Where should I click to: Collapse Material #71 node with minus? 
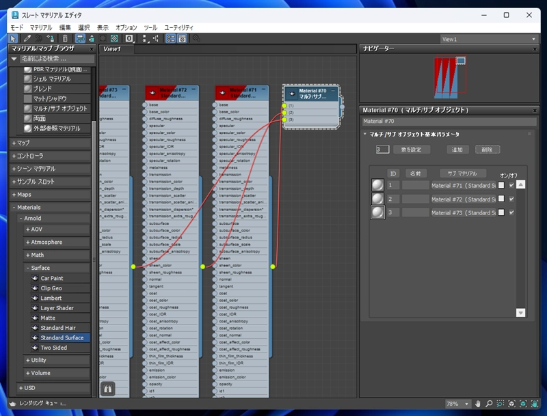click(x=263, y=89)
